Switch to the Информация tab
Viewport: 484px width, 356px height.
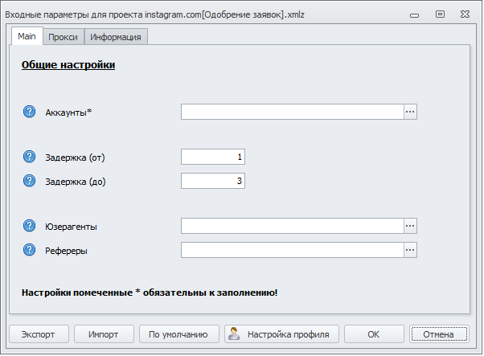tap(116, 37)
